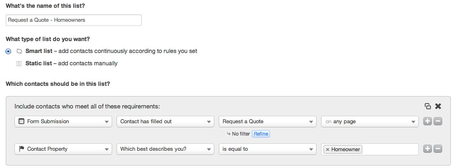Add a rule after the Form Submission row
The image size is (455, 168).
tap(427, 122)
